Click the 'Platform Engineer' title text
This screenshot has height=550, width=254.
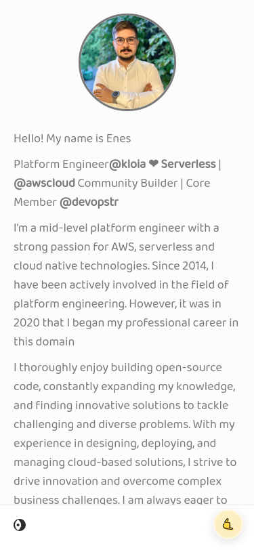pyautogui.click(x=62, y=164)
